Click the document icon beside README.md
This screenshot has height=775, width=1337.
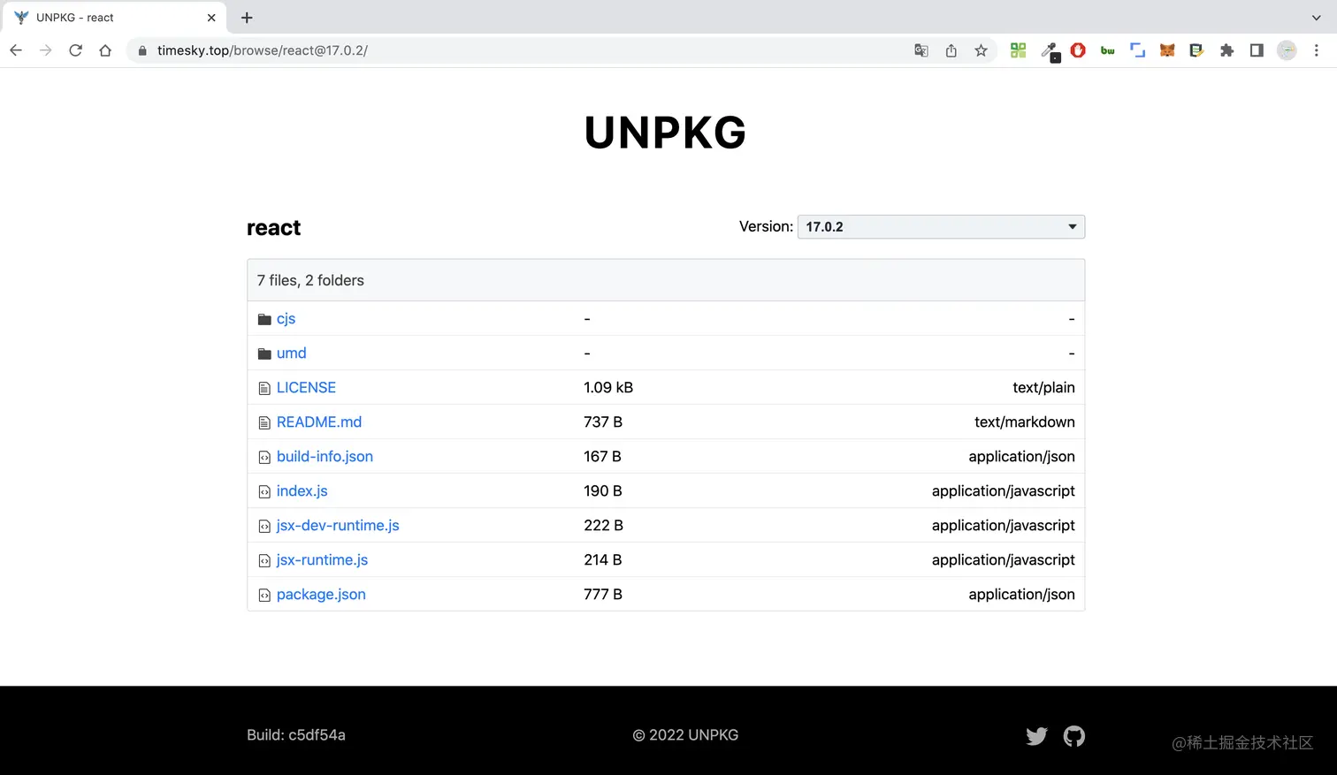[264, 422]
